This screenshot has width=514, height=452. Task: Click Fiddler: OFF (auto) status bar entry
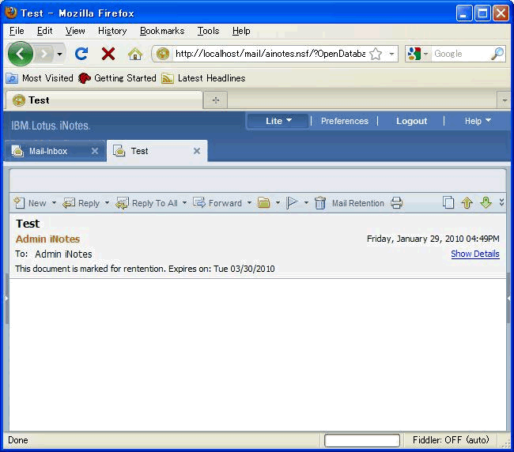(451, 440)
